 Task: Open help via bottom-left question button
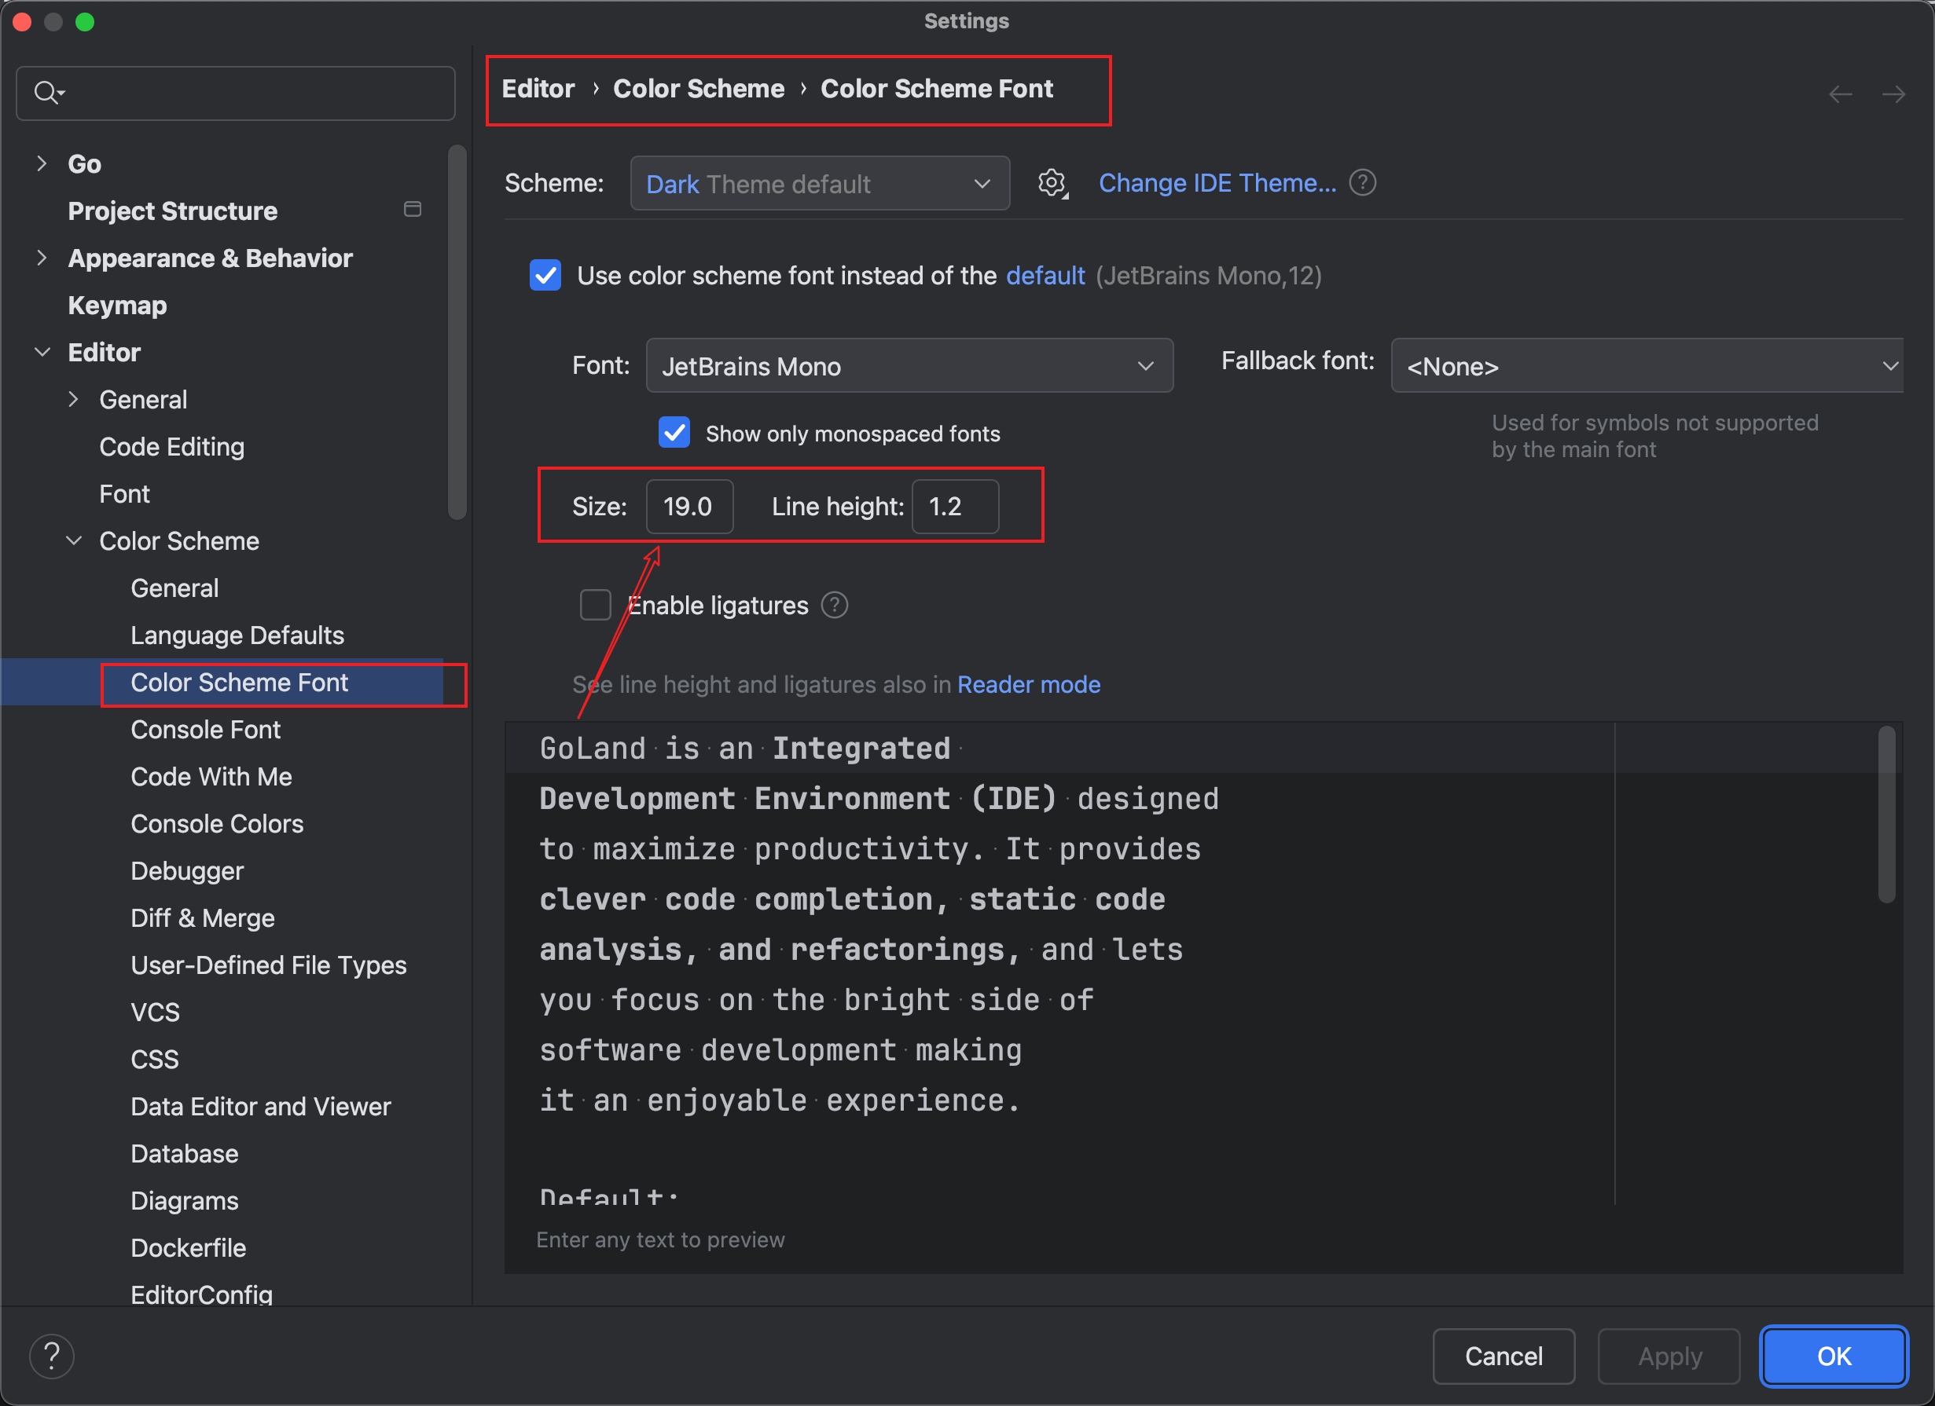coord(51,1356)
